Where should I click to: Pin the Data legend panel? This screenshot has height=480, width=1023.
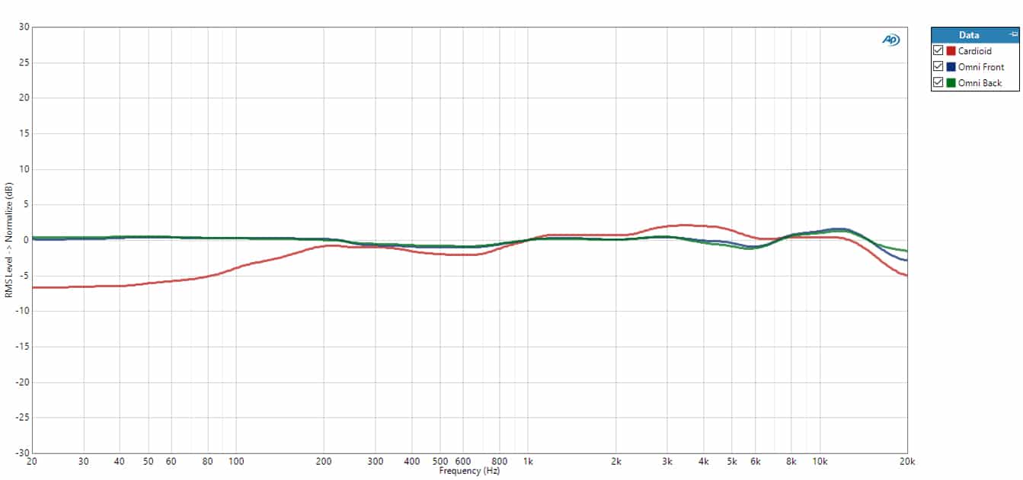[x=1012, y=35]
